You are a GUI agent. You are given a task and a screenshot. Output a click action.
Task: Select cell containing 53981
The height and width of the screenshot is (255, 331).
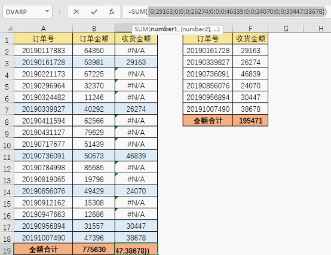(x=94, y=62)
